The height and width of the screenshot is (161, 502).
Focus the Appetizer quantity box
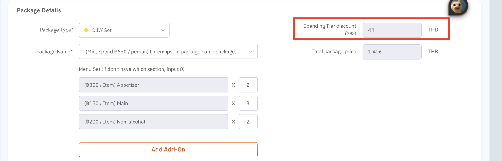[x=248, y=85]
